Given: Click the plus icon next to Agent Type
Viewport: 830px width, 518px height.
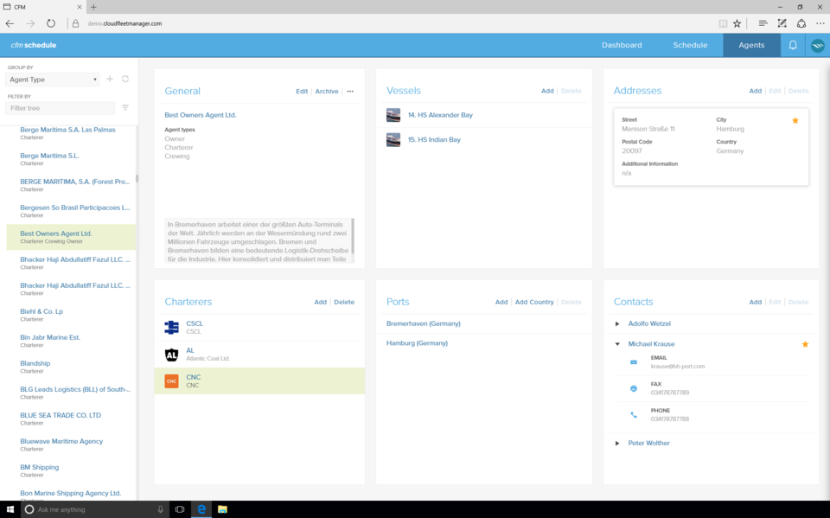Looking at the screenshot, I should point(110,79).
